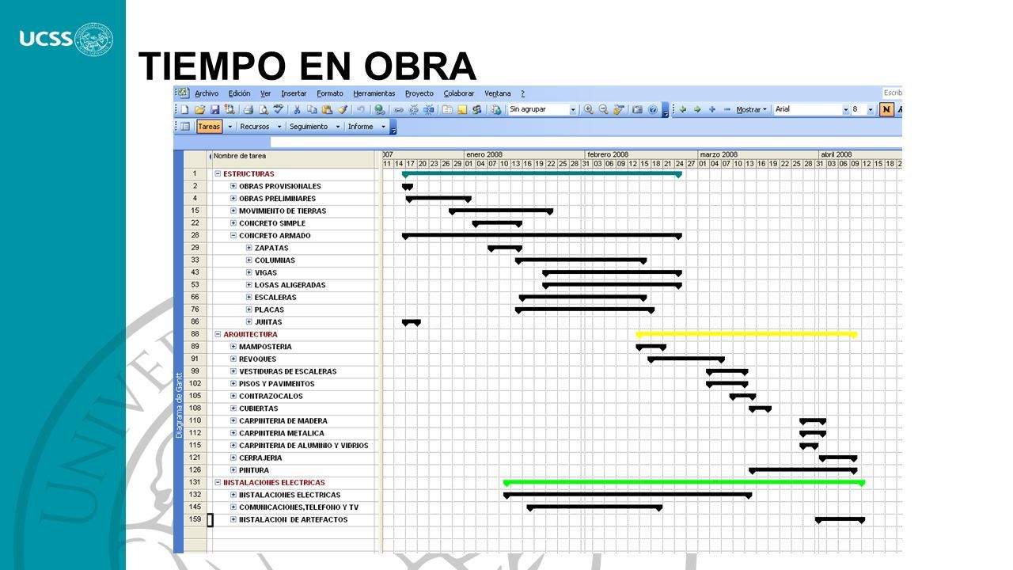Add a task note with yellow note icon
The height and width of the screenshot is (570, 1013).
coord(461,109)
